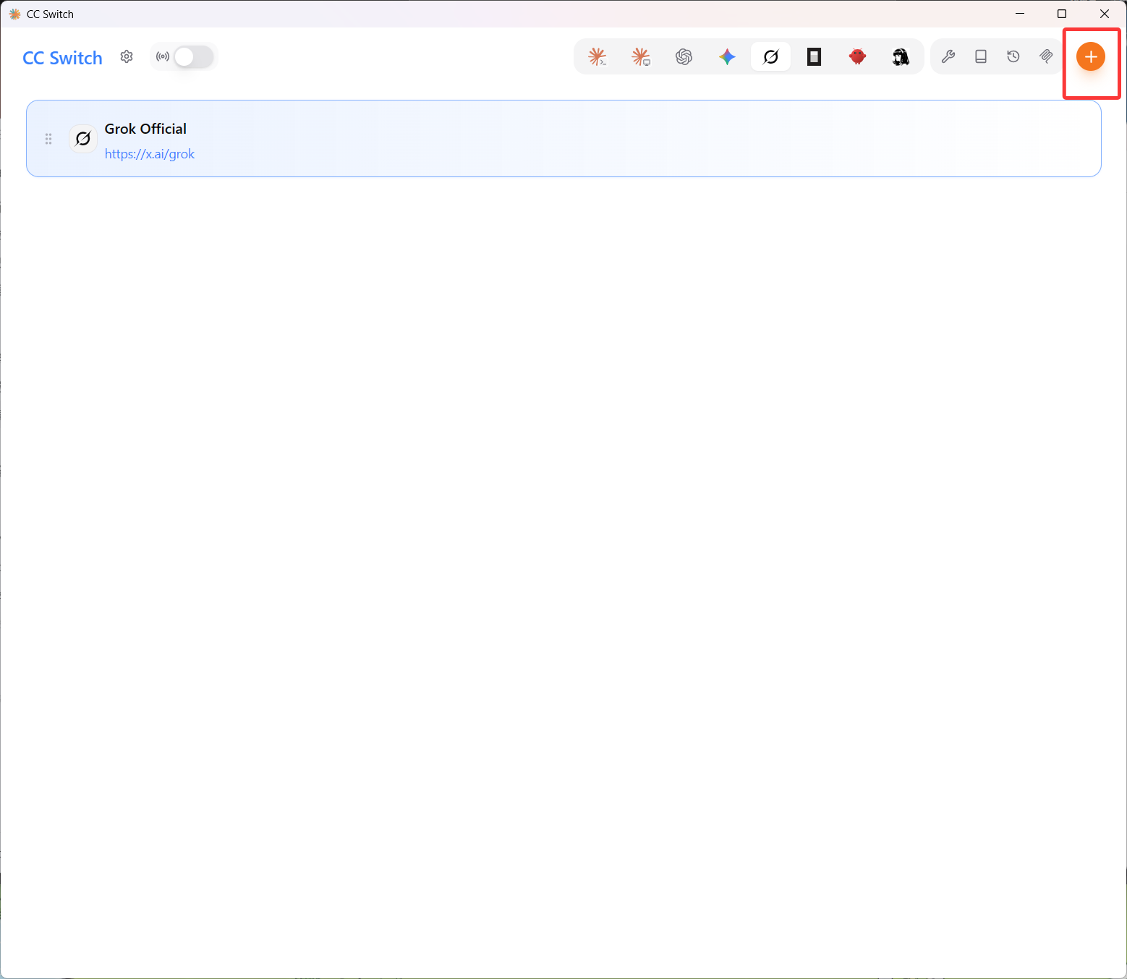Select the black square app icon

point(815,56)
